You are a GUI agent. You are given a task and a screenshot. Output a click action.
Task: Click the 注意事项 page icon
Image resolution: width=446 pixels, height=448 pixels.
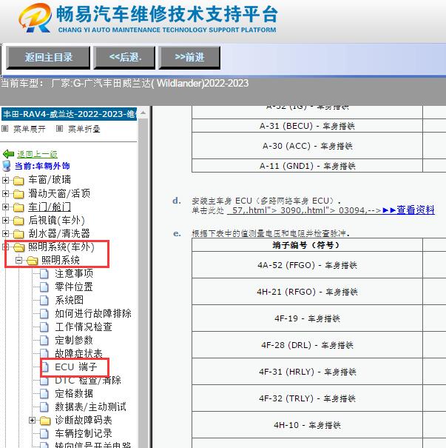pyautogui.click(x=44, y=274)
